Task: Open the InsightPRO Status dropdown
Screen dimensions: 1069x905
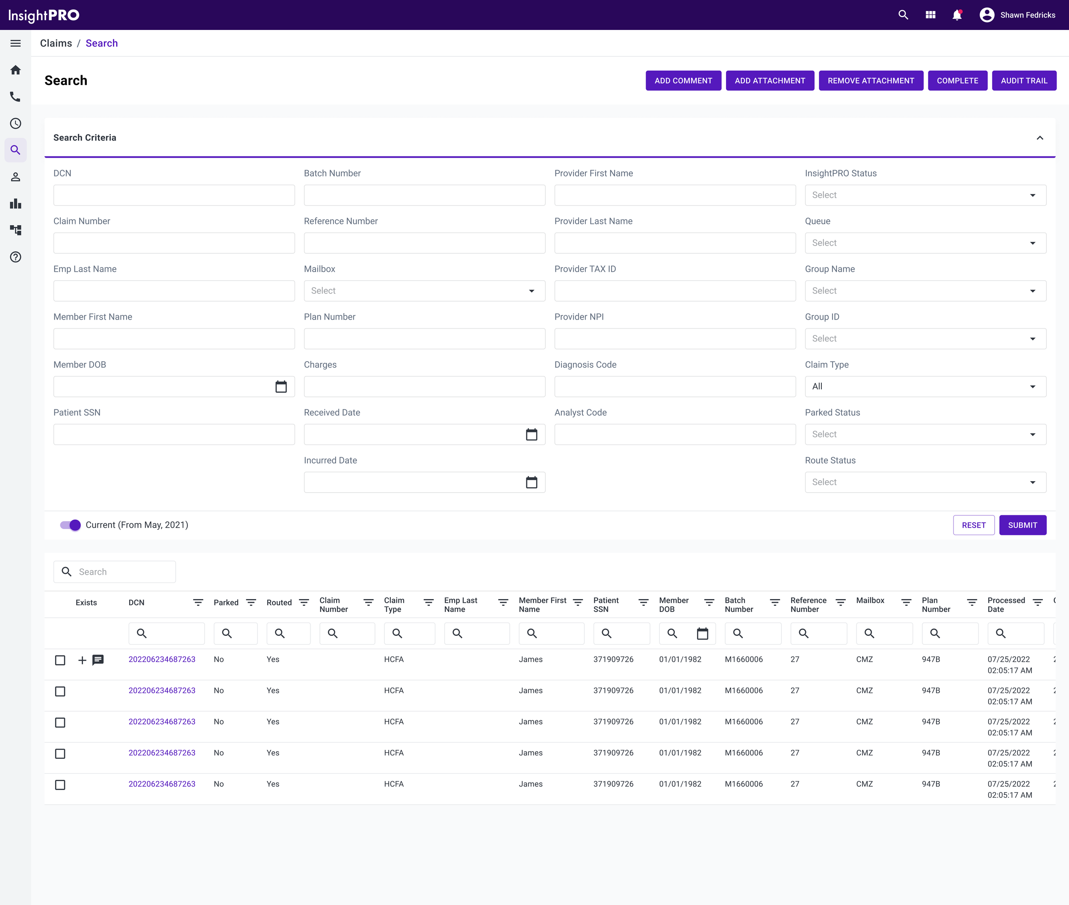Action: 925,195
